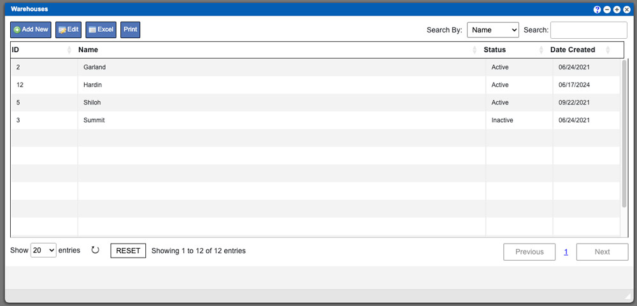The width and height of the screenshot is (637, 306).
Task: Click the date 06/17/2024
Action: coord(574,85)
